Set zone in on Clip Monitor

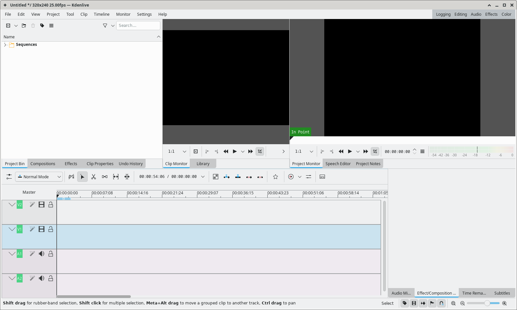click(207, 151)
